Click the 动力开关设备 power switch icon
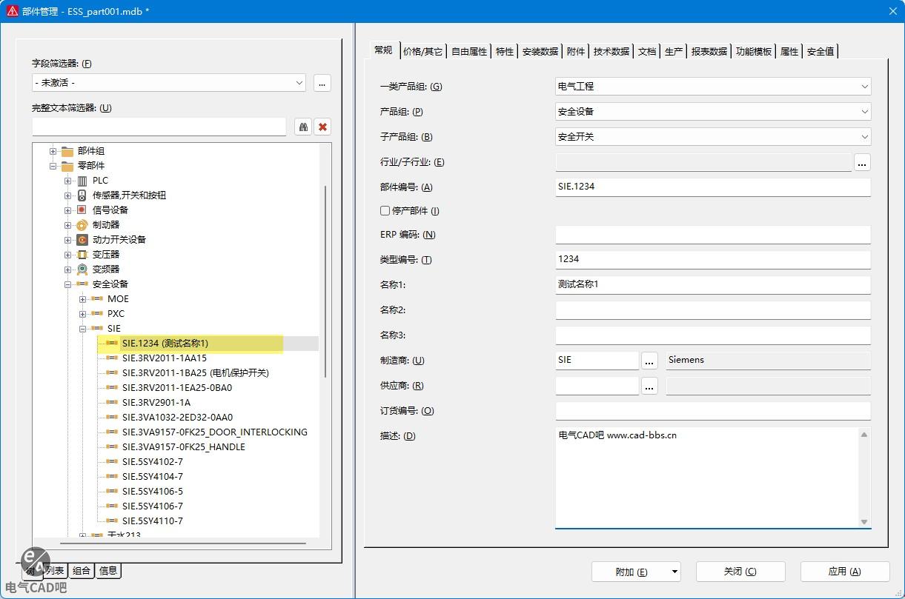The height and width of the screenshot is (599, 905). [x=82, y=240]
